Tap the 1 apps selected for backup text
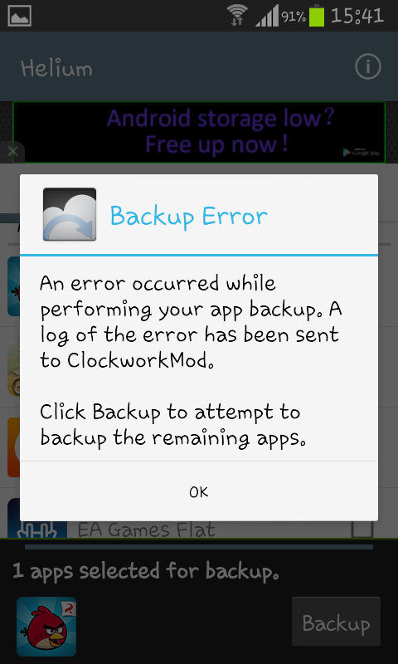Viewport: 398px width, 664px height. click(146, 571)
